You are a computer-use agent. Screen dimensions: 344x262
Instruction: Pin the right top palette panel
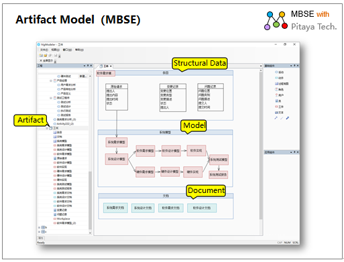(x=294, y=66)
